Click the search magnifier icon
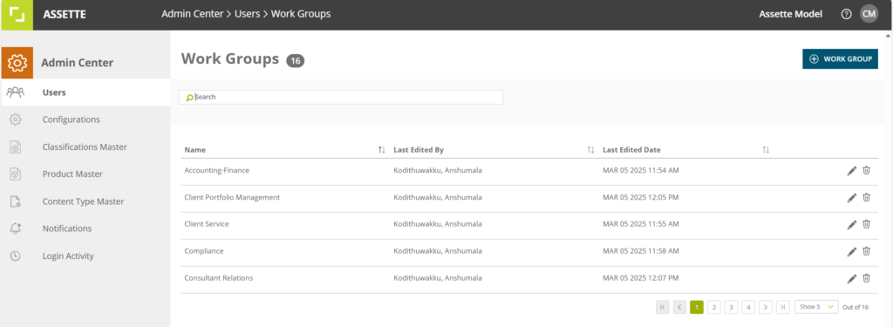This screenshot has width=893, height=327. tap(189, 98)
